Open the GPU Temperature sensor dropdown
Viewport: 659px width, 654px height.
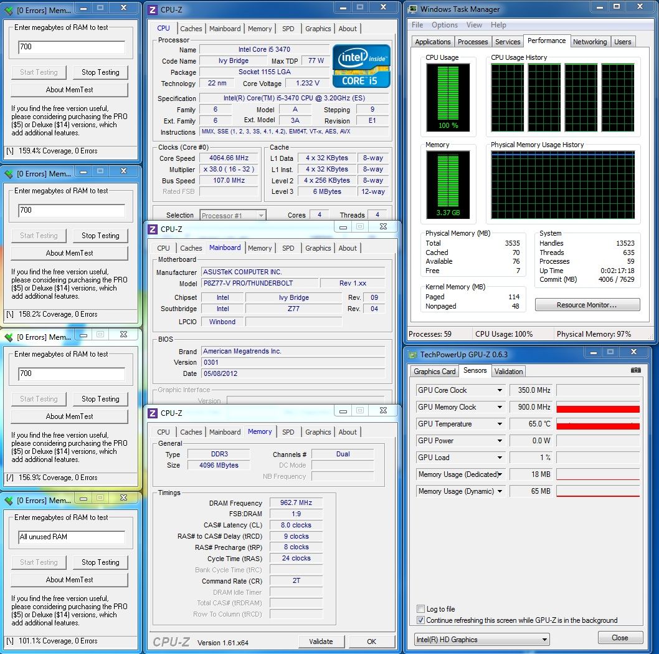[x=500, y=424]
